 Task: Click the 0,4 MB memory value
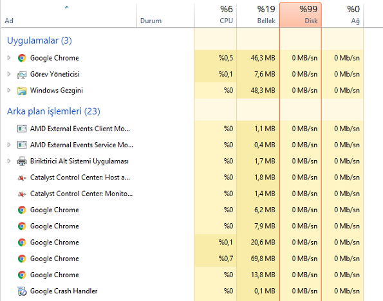point(265,145)
